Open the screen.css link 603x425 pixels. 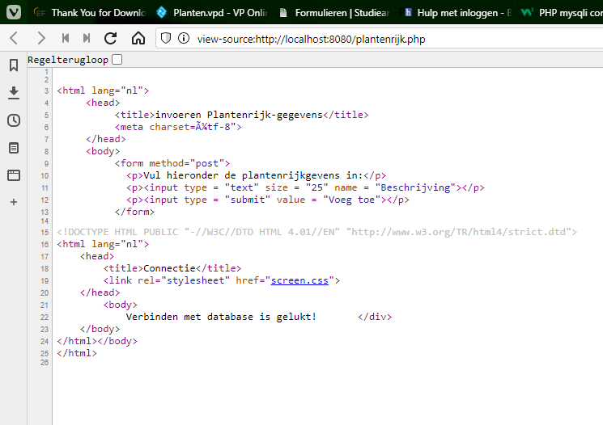299,280
